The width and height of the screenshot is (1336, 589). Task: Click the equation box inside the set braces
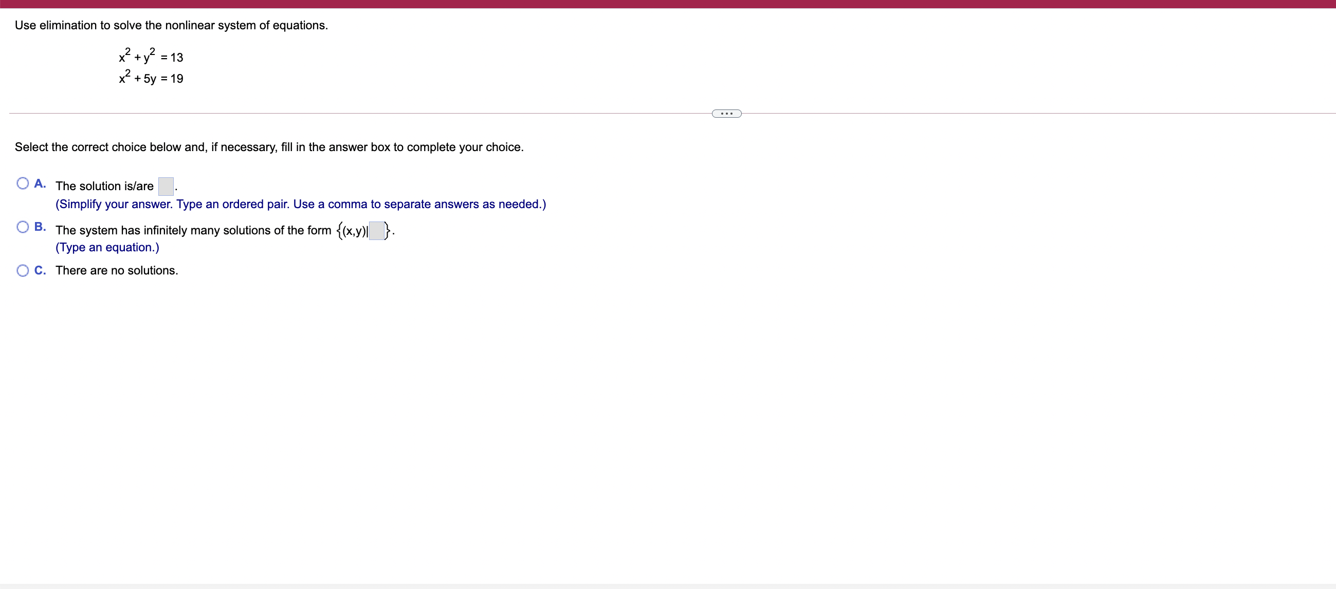(376, 230)
